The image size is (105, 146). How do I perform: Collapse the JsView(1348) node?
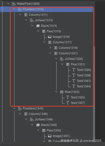[x=26, y=119]
